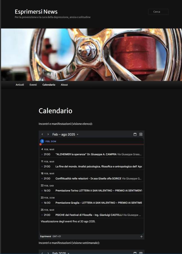Click the weekly view icon in bottom calendar

(x=141, y=253)
